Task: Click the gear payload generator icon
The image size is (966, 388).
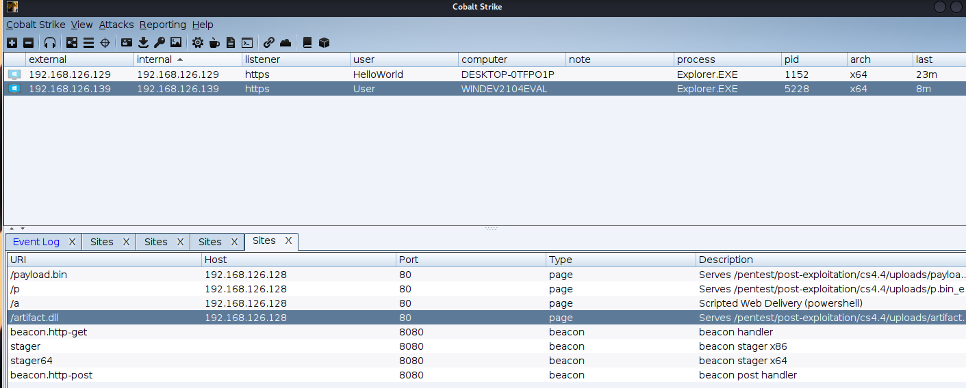Action: pyautogui.click(x=198, y=42)
